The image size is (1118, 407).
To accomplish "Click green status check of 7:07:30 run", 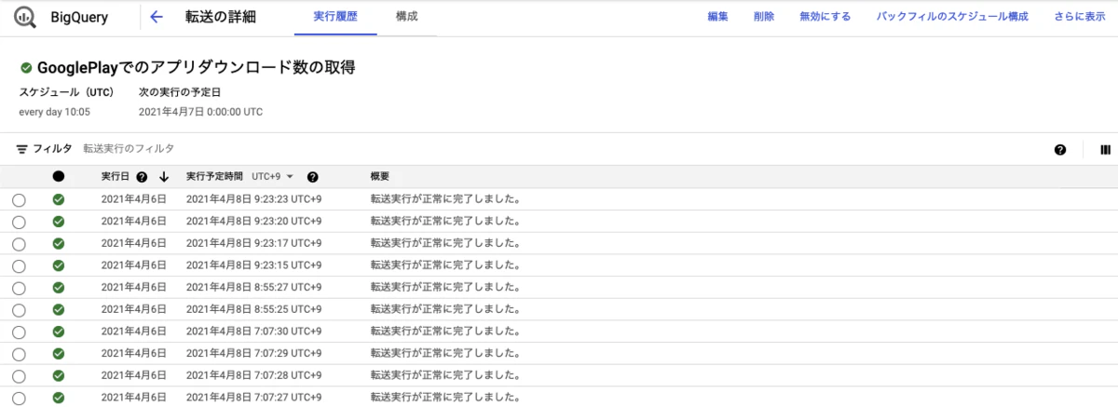I will click(59, 332).
